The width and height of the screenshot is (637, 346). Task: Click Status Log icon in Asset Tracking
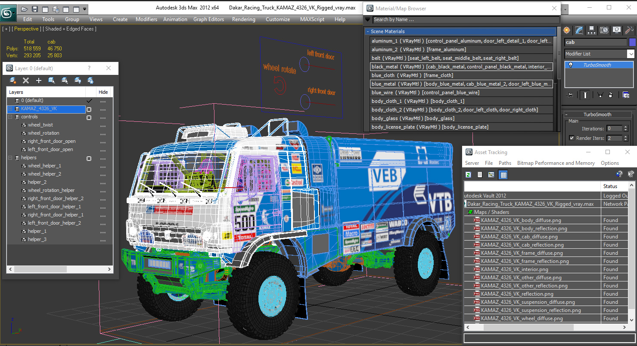[x=480, y=174]
